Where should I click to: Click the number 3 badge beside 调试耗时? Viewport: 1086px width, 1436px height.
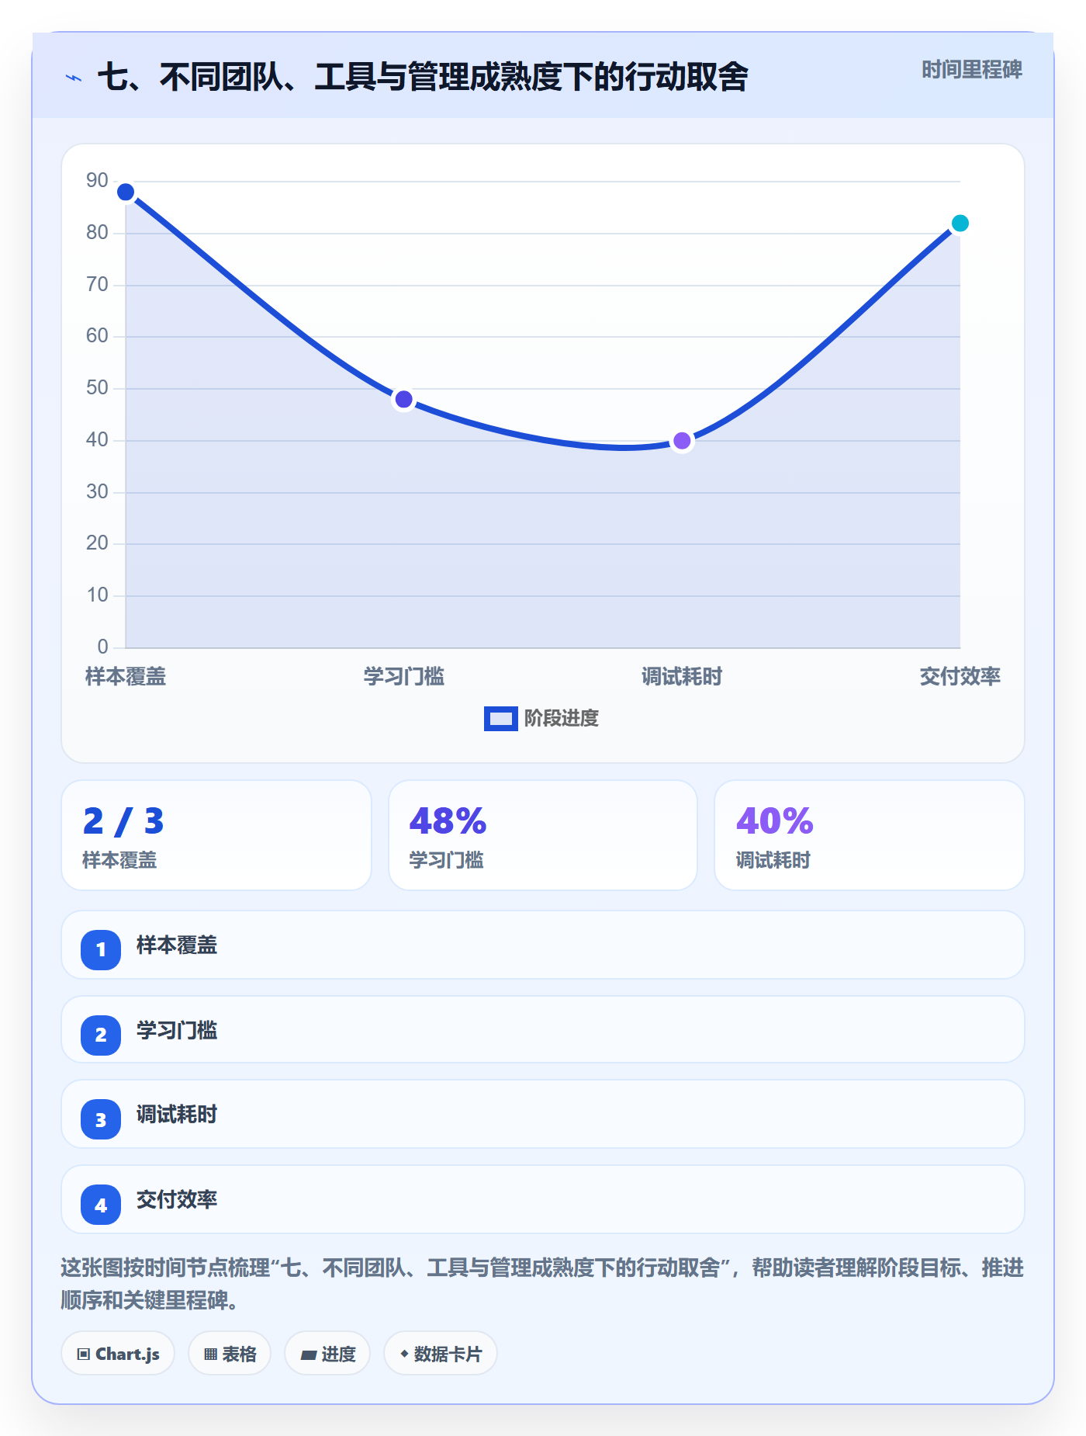(x=101, y=1119)
